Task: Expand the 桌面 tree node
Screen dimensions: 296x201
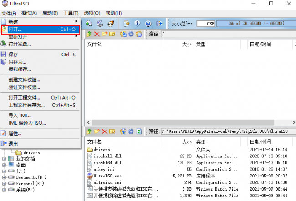Action: tap(4, 165)
